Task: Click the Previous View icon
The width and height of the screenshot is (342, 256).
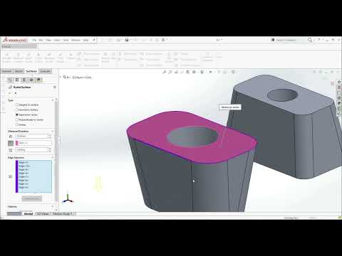Action: pos(176,72)
